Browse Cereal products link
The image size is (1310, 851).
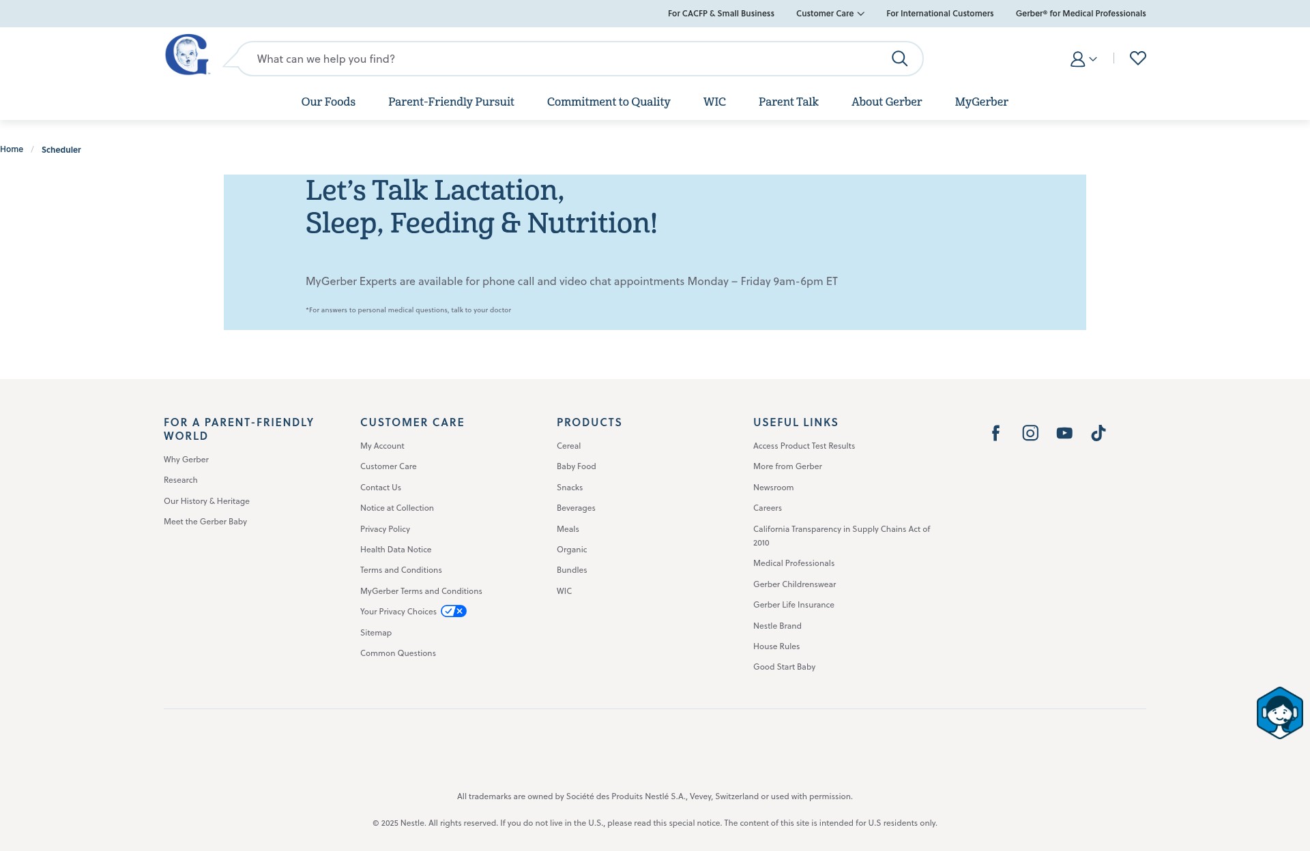(x=568, y=446)
